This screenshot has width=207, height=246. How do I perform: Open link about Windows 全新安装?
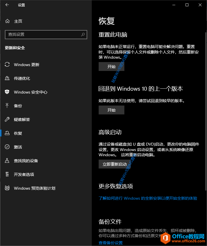(x=148, y=198)
